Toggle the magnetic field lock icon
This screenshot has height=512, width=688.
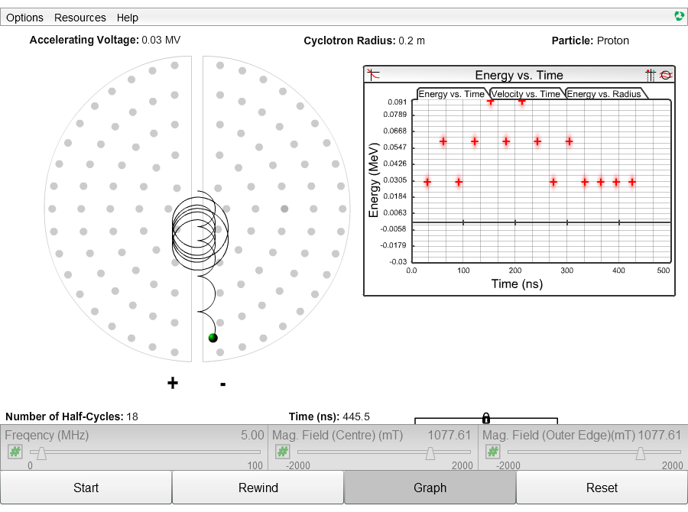(485, 418)
